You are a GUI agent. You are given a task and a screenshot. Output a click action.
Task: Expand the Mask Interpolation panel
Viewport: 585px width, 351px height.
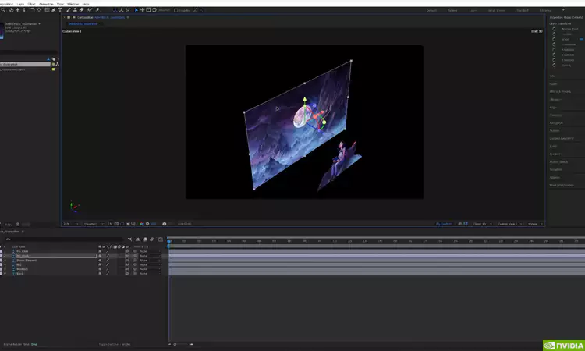[x=562, y=186]
